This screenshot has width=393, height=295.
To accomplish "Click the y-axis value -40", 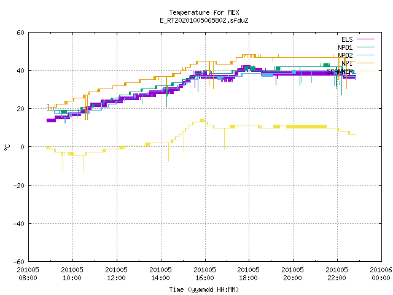I will pyautogui.click(x=19, y=224).
